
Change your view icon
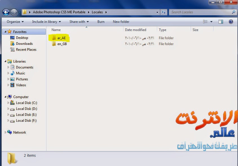[205, 22]
